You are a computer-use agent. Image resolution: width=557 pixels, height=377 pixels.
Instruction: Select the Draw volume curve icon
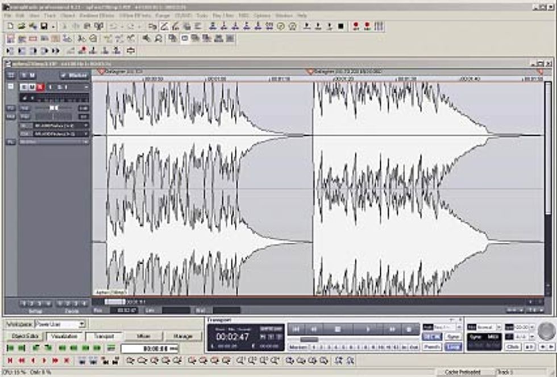point(164,24)
